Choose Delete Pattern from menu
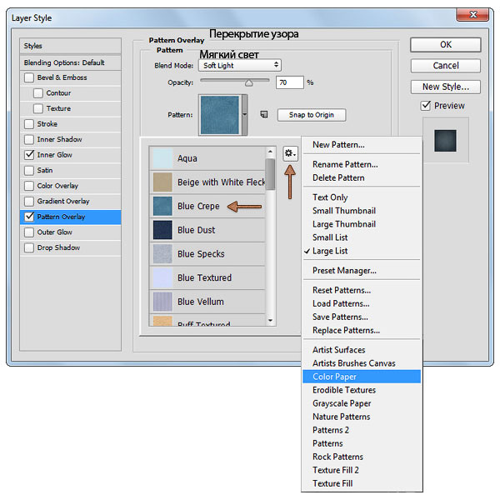This screenshot has height=500, width=500. pyautogui.click(x=338, y=178)
